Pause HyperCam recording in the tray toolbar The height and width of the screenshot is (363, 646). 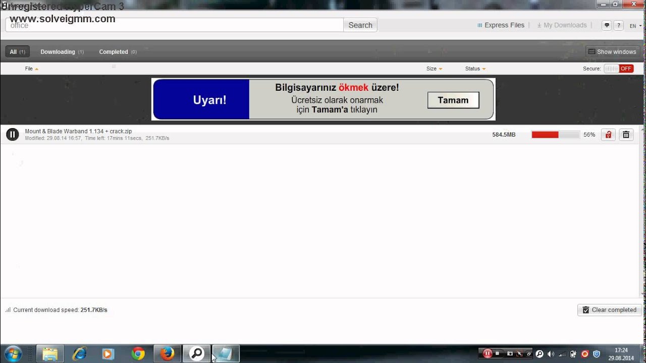click(x=488, y=354)
